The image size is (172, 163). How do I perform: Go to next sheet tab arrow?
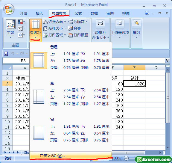point(14,152)
